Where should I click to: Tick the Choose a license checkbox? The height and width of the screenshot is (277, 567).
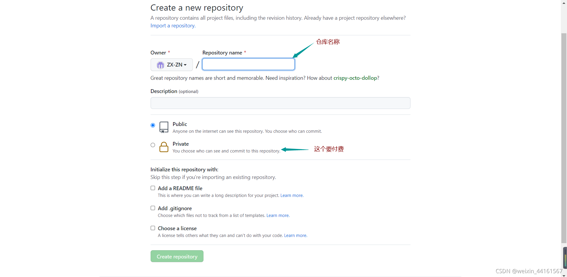click(x=153, y=228)
